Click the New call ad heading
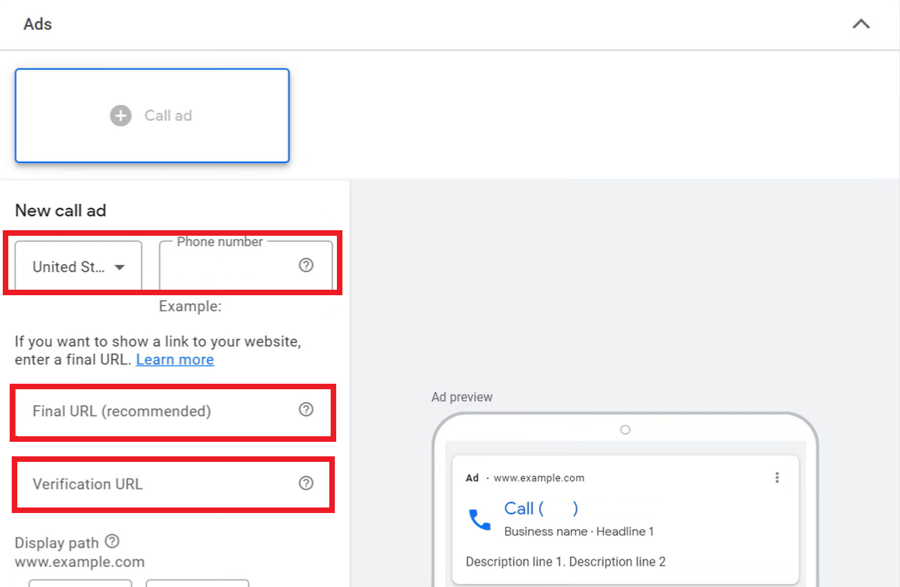 (x=61, y=211)
